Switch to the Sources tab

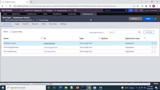point(25,24)
